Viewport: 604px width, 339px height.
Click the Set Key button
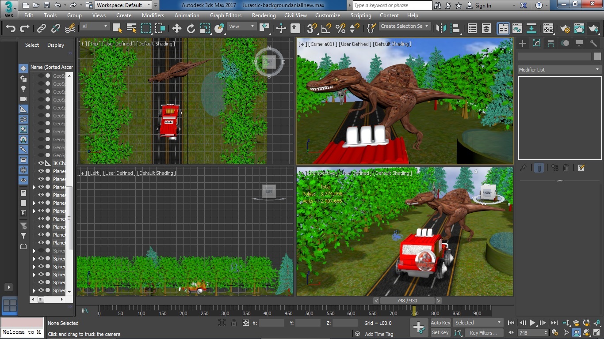pos(440,333)
